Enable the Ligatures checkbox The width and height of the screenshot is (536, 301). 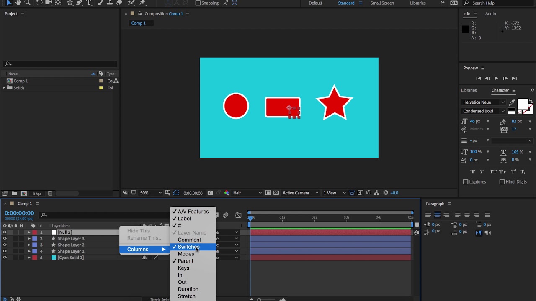click(x=466, y=182)
